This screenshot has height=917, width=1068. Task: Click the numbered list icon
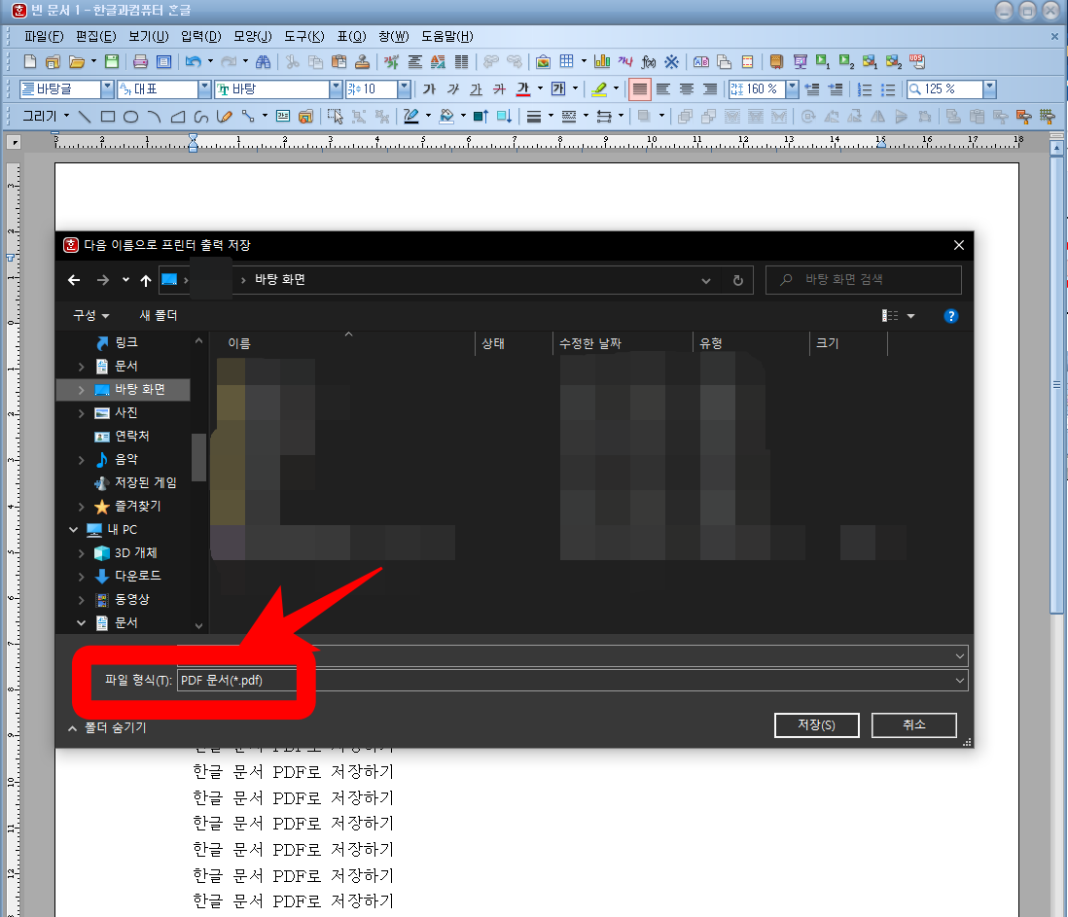865,89
